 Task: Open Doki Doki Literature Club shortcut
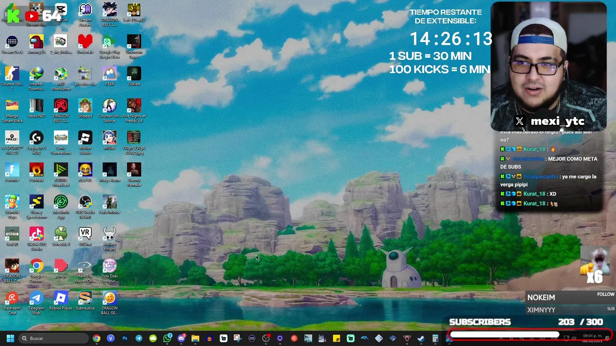point(110,272)
